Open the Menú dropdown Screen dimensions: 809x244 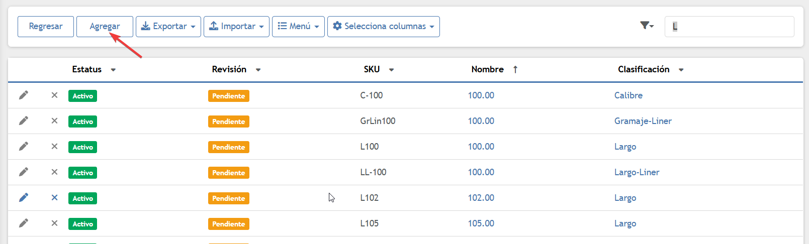tap(298, 27)
